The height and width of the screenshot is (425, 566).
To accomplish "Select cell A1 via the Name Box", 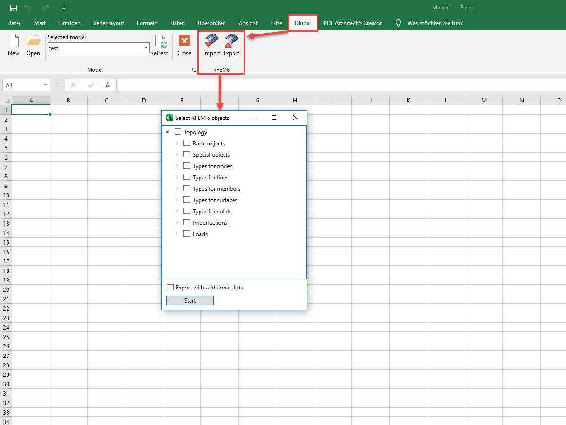I will (x=23, y=85).
